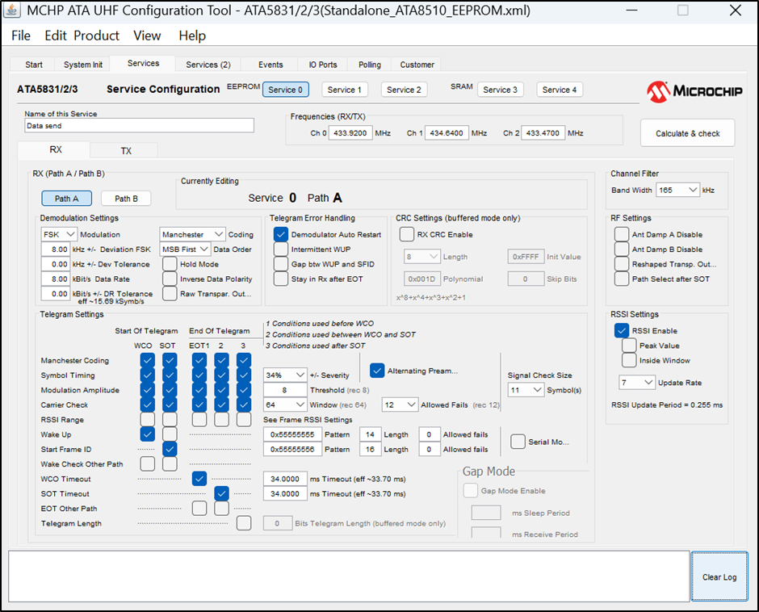Viewport: 759px width, 612px height.
Task: Toggle Wake Up WCO checkbox
Action: coord(147,434)
